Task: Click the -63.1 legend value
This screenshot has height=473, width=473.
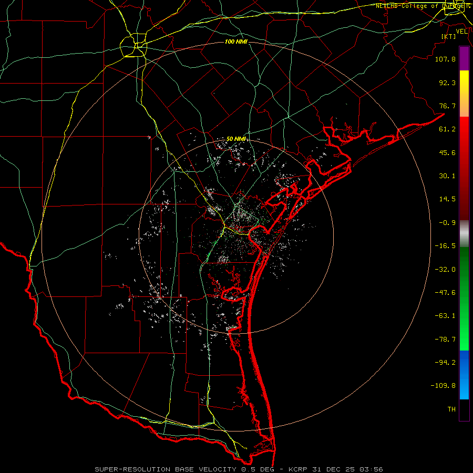Action: point(445,316)
